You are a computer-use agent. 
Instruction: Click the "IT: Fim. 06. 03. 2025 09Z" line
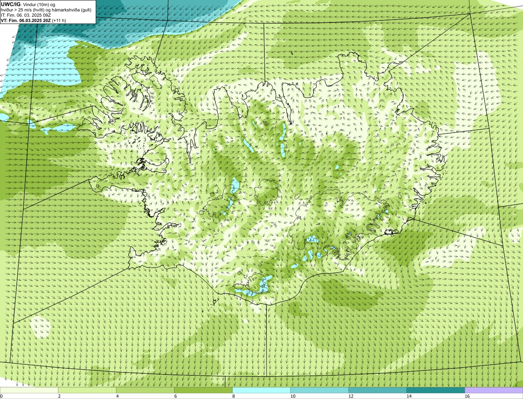[x=26, y=15]
